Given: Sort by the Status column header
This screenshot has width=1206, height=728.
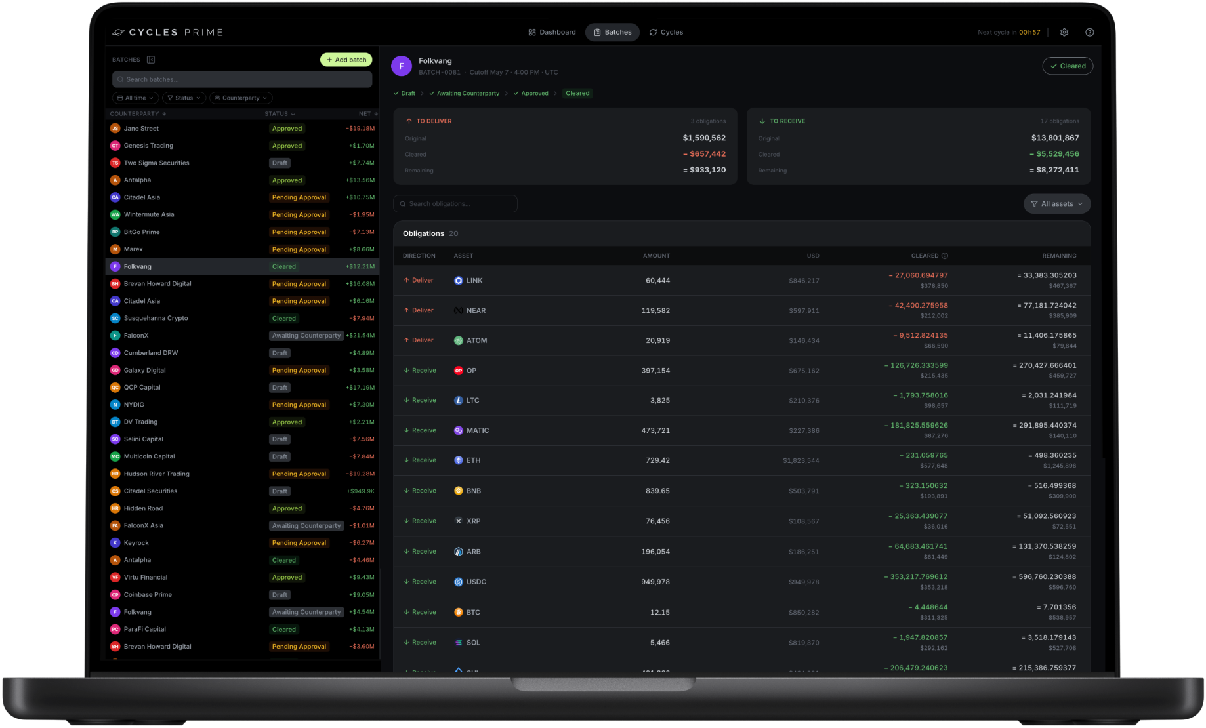Looking at the screenshot, I should point(280,114).
